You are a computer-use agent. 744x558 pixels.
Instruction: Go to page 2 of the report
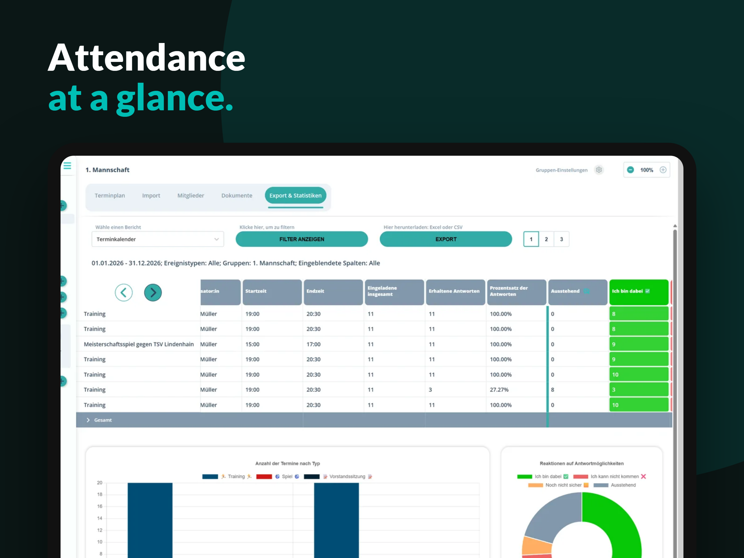546,239
